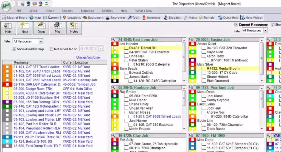Image resolution: width=281 pixels, height=152 pixels.
Task: Open Help Videos in toolbar
Action: click(x=251, y=18)
